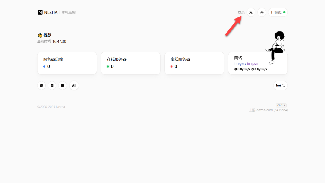Toggle the light/dark theme sun icon

click(262, 12)
